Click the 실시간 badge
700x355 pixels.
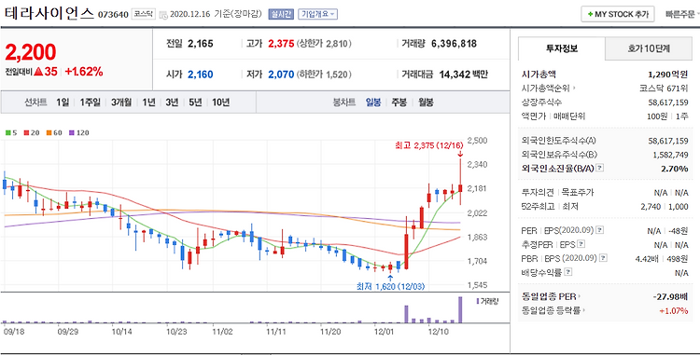pos(281,14)
